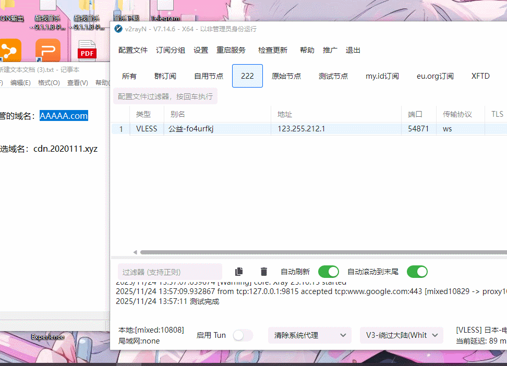507x366 pixels.
Task: Click the horizontal scrollbar left arrow
Action: (x=135, y=252)
